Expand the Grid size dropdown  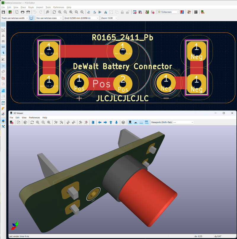click(x=81, y=18)
